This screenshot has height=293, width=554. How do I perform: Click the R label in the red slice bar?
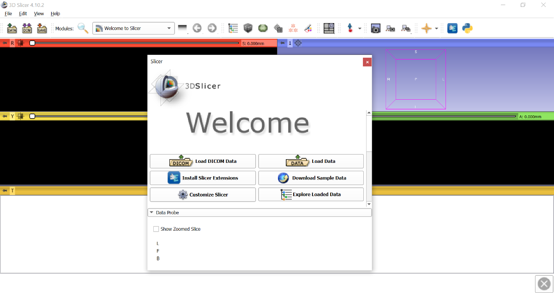[12, 43]
